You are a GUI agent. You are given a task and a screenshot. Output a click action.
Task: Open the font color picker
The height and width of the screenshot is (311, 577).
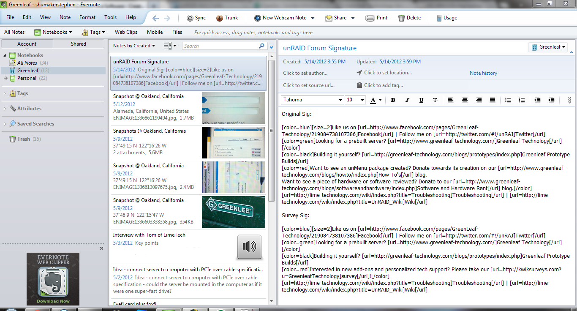[x=374, y=100]
